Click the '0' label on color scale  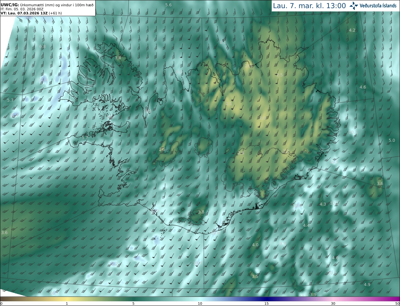click(x=1, y=303)
